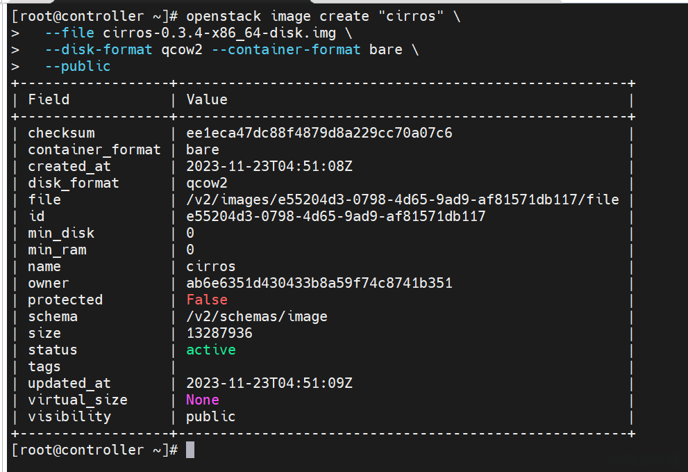688x472 pixels.
Task: Click the /v2/schemas/image schema path
Action: (257, 316)
